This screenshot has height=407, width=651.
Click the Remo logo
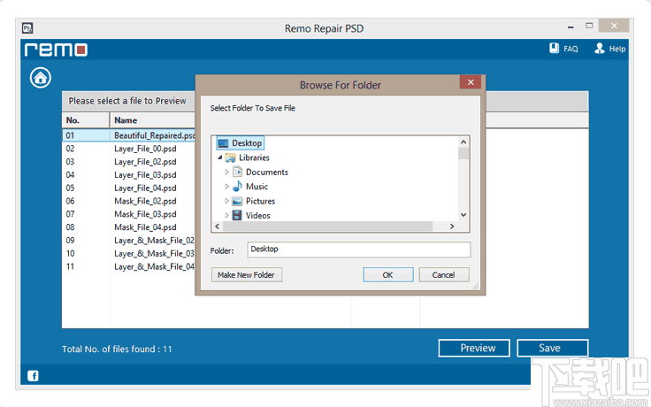(x=56, y=50)
